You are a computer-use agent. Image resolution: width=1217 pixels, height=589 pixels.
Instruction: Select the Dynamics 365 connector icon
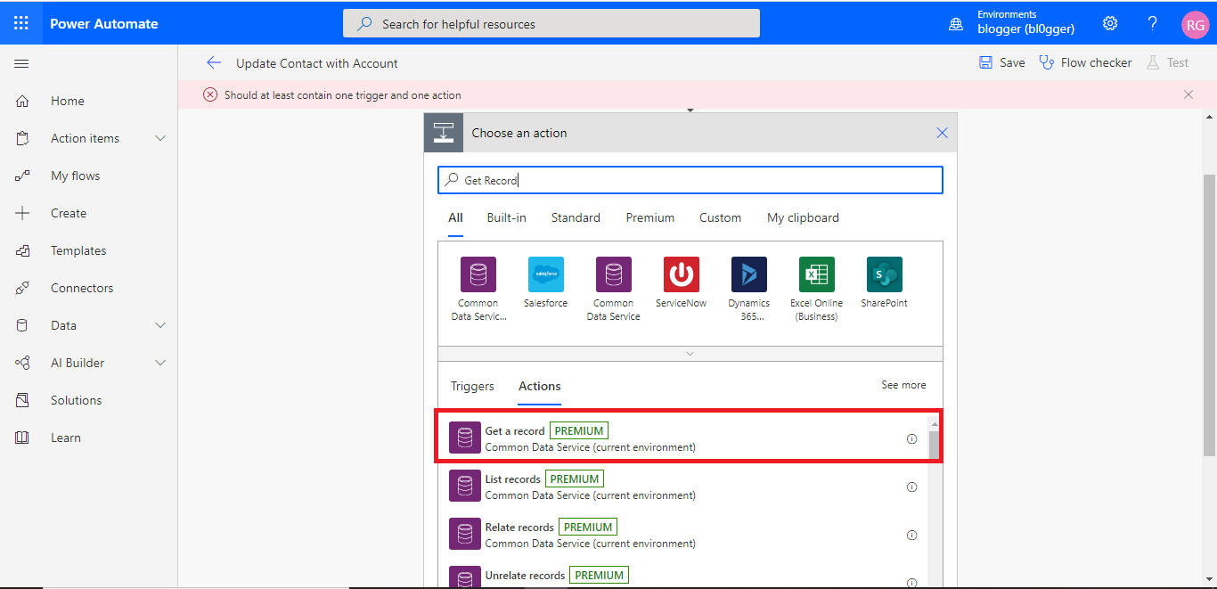click(x=749, y=274)
